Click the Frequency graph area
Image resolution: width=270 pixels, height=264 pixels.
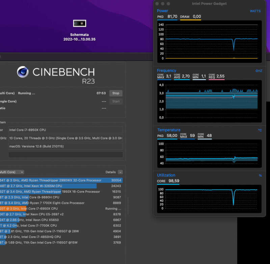click(209, 101)
